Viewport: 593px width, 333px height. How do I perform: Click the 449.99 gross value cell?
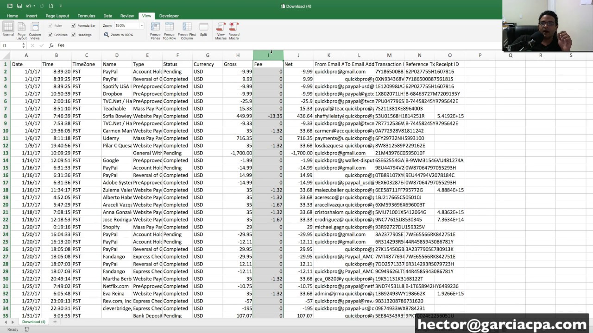click(x=238, y=116)
